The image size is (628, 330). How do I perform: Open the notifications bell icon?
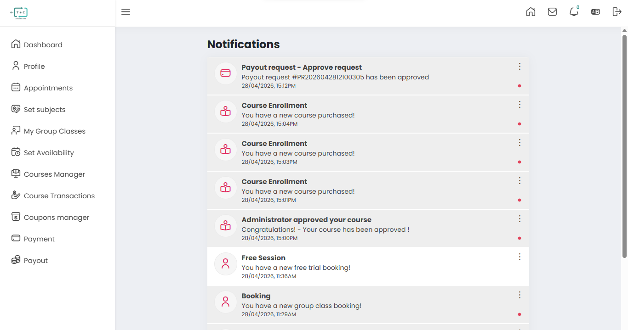tap(574, 12)
